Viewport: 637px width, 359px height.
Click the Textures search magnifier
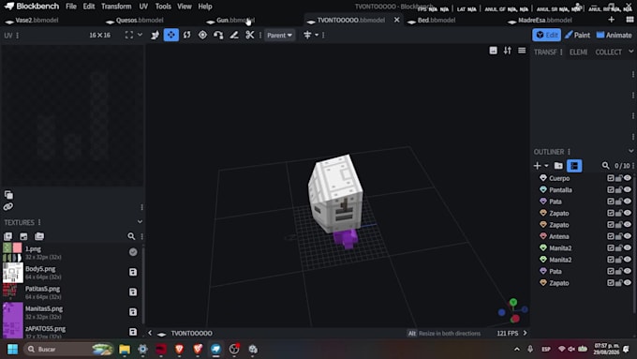[131, 236]
